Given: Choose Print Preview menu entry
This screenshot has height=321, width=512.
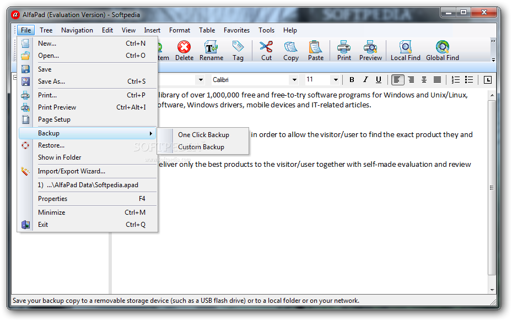Looking at the screenshot, I should coord(88,107).
